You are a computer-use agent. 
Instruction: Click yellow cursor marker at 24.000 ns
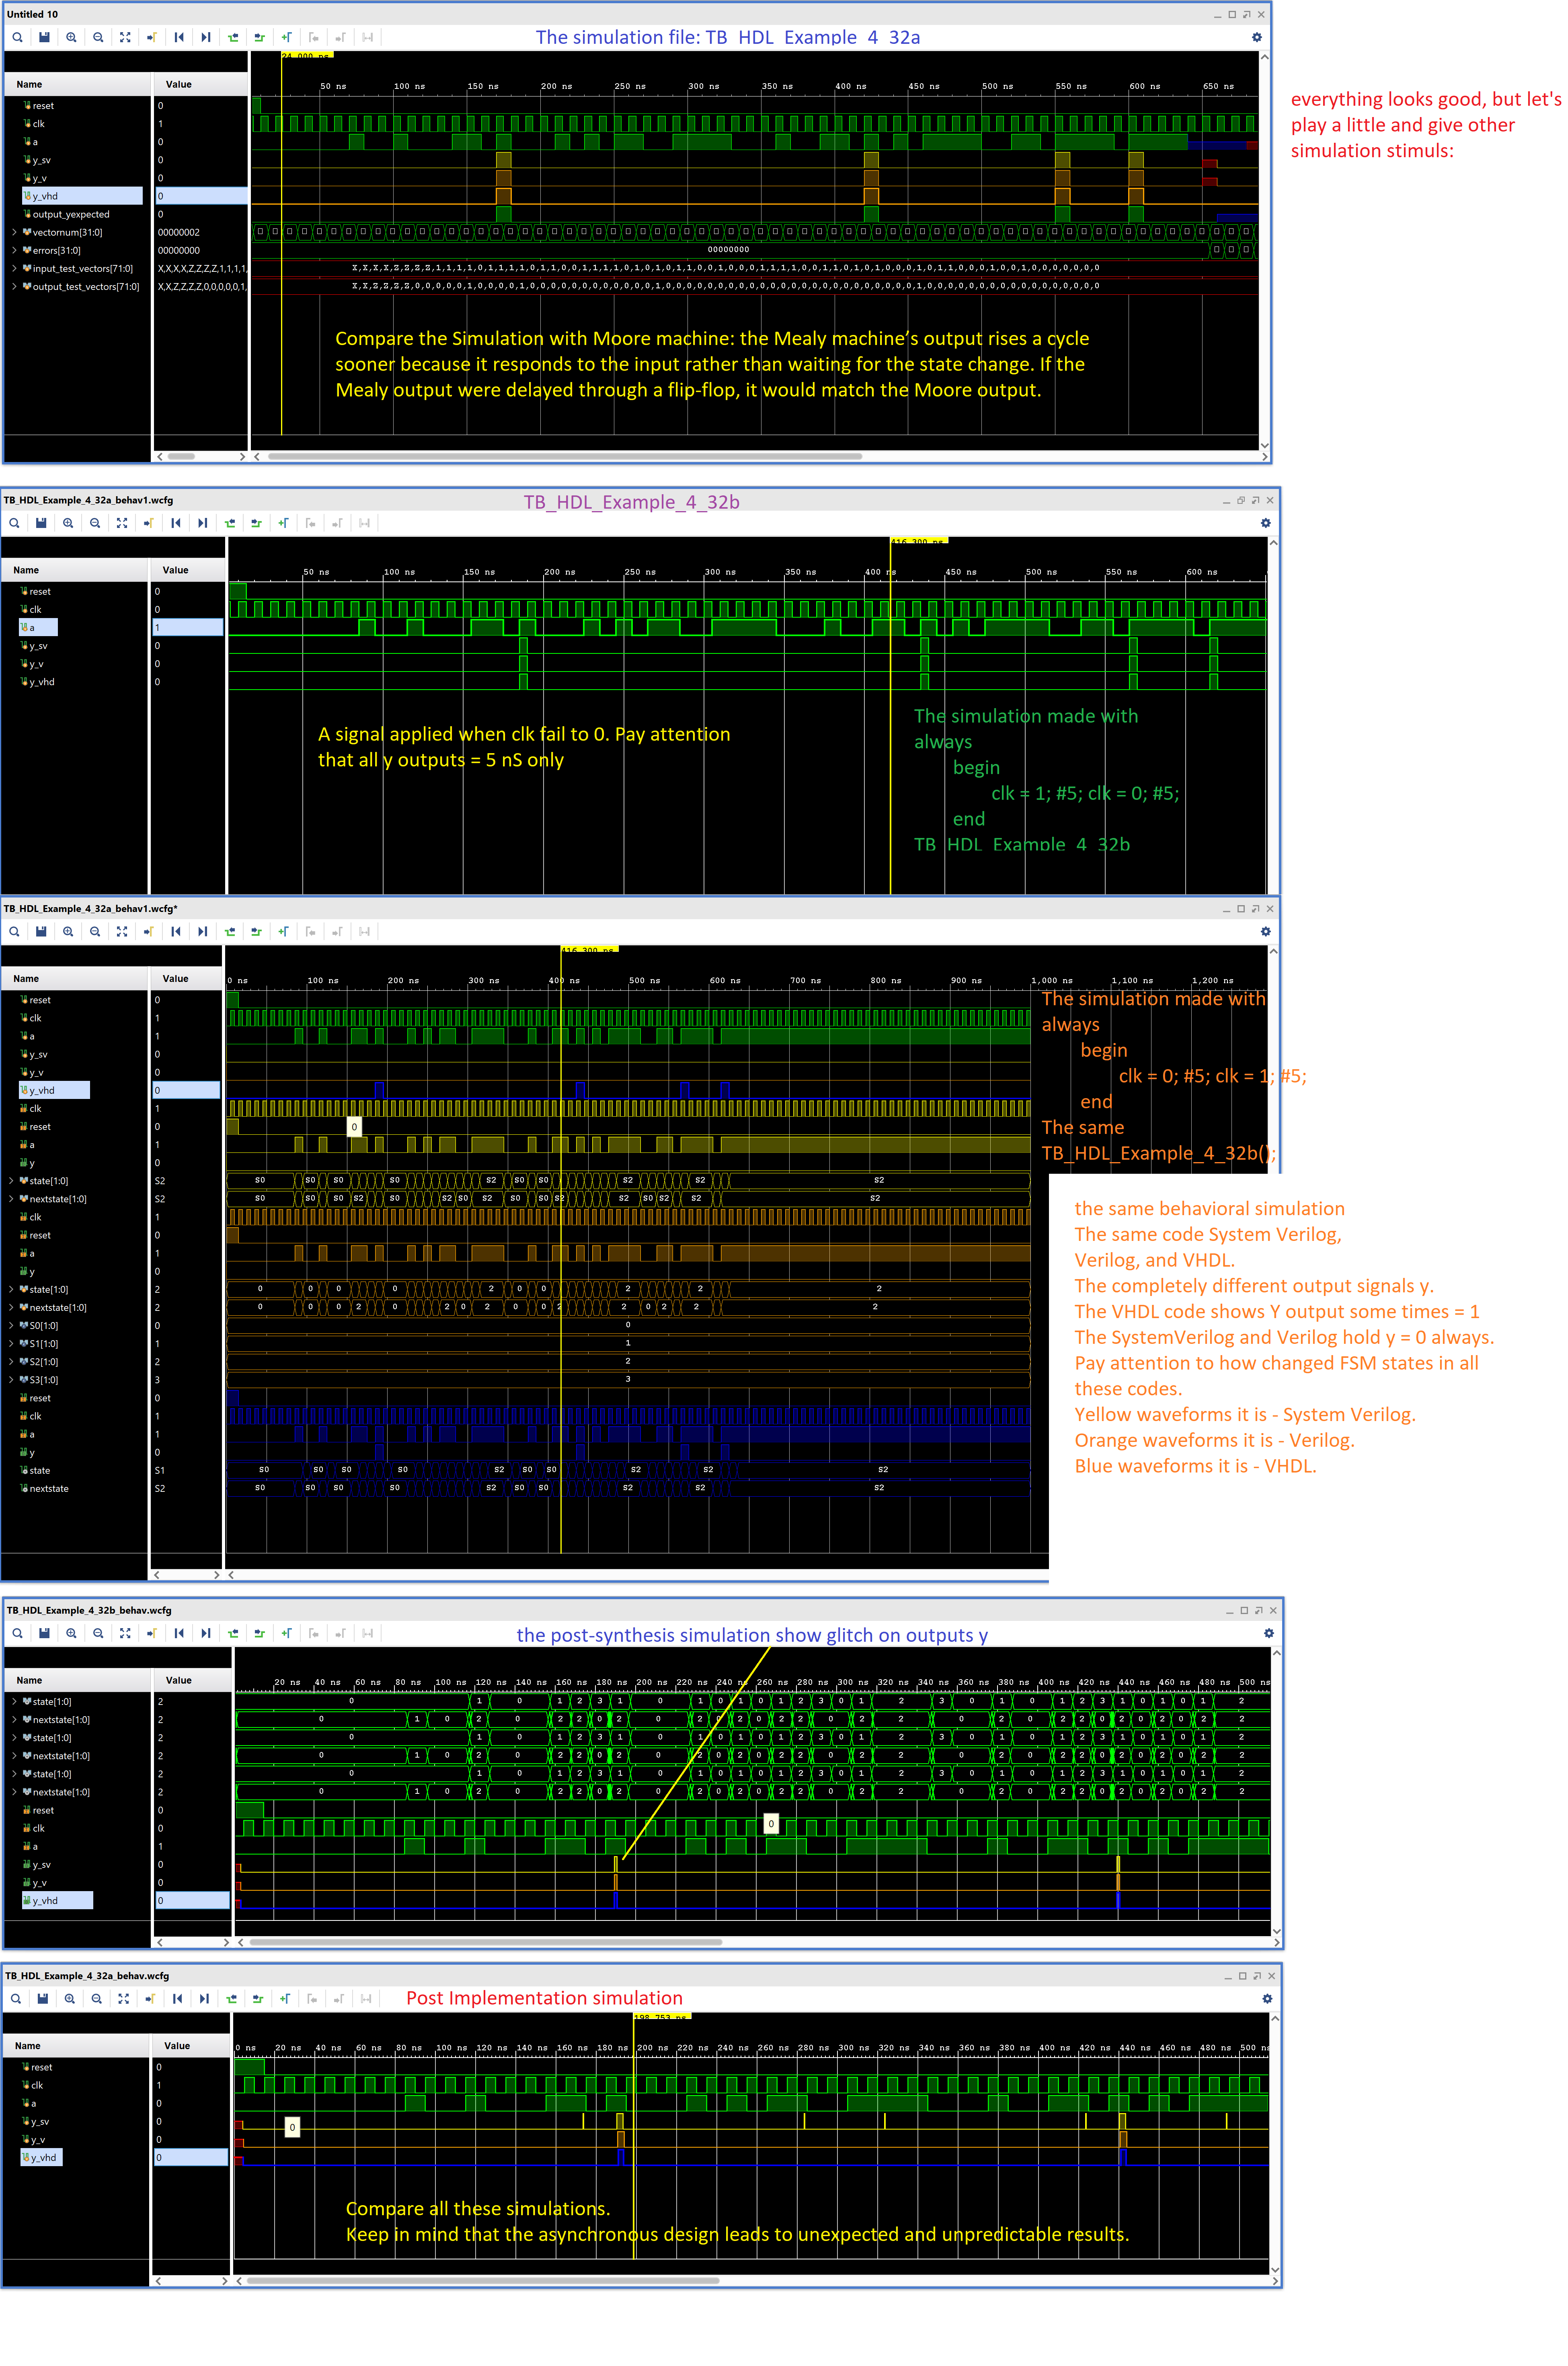click(x=306, y=56)
